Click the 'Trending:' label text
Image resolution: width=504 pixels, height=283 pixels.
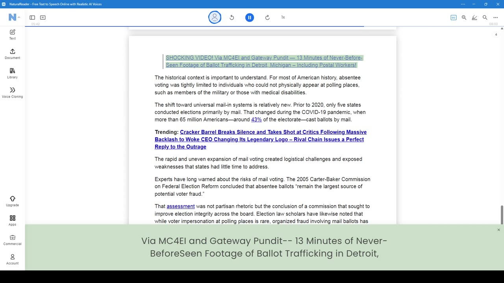[x=167, y=132]
